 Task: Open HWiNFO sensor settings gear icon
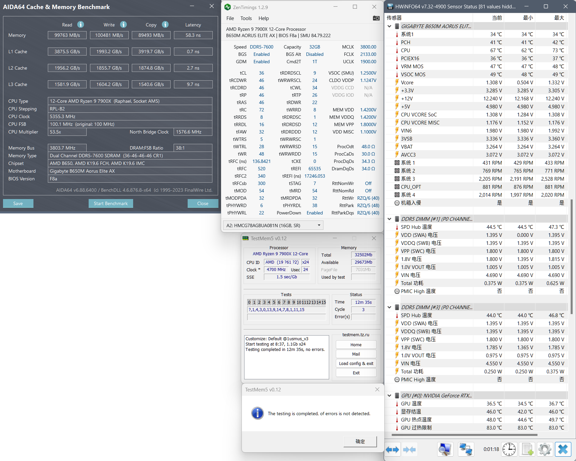545,449
